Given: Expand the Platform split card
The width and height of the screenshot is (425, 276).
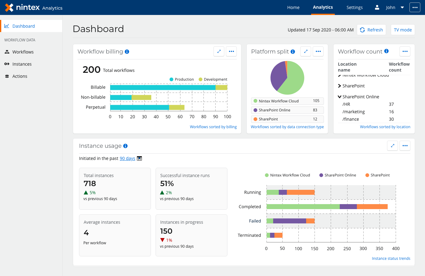Looking at the screenshot, I should click(306, 51).
